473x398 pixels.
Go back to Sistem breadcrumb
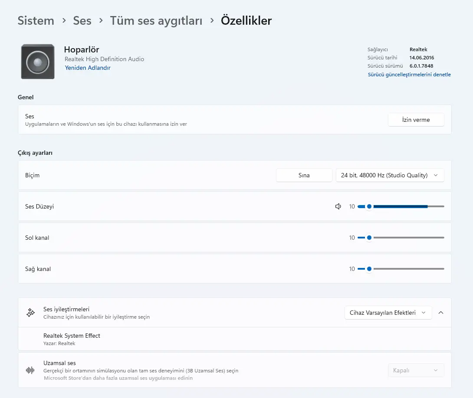point(36,20)
